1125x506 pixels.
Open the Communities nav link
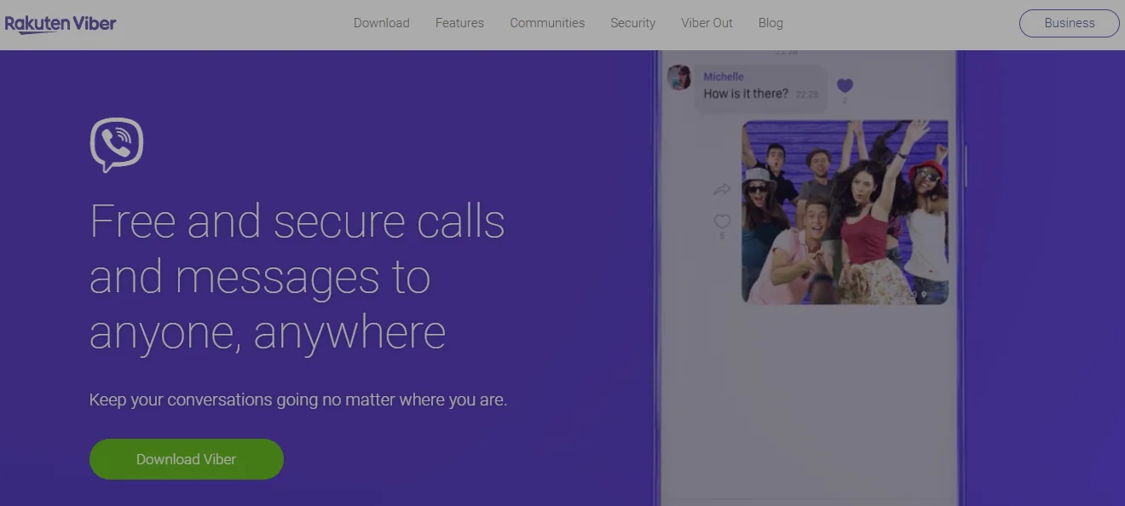pos(547,23)
